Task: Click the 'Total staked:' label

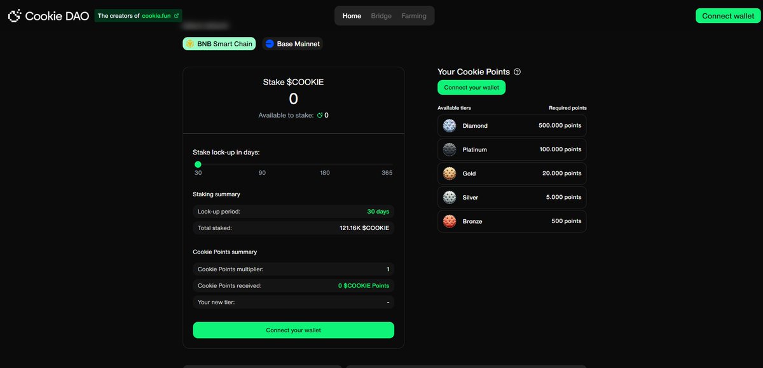Action: click(215, 228)
